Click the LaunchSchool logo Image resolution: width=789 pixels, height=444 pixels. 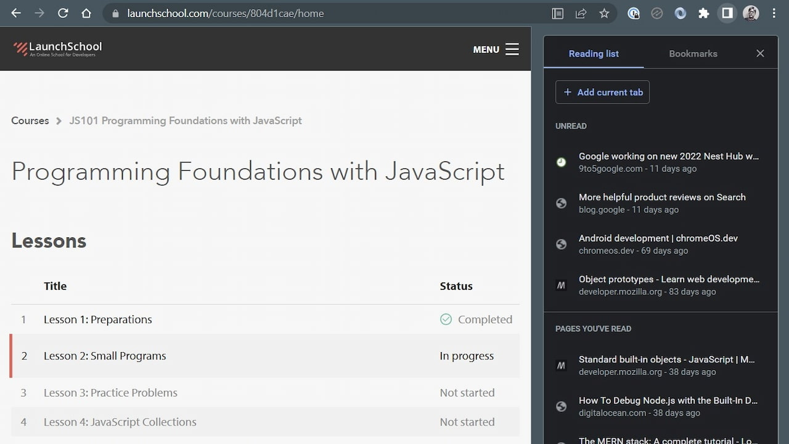click(58, 49)
